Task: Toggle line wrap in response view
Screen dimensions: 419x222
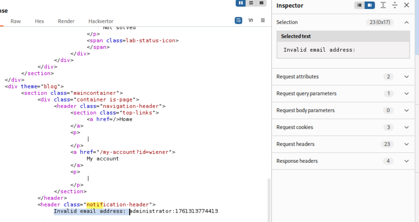Action: point(239,20)
